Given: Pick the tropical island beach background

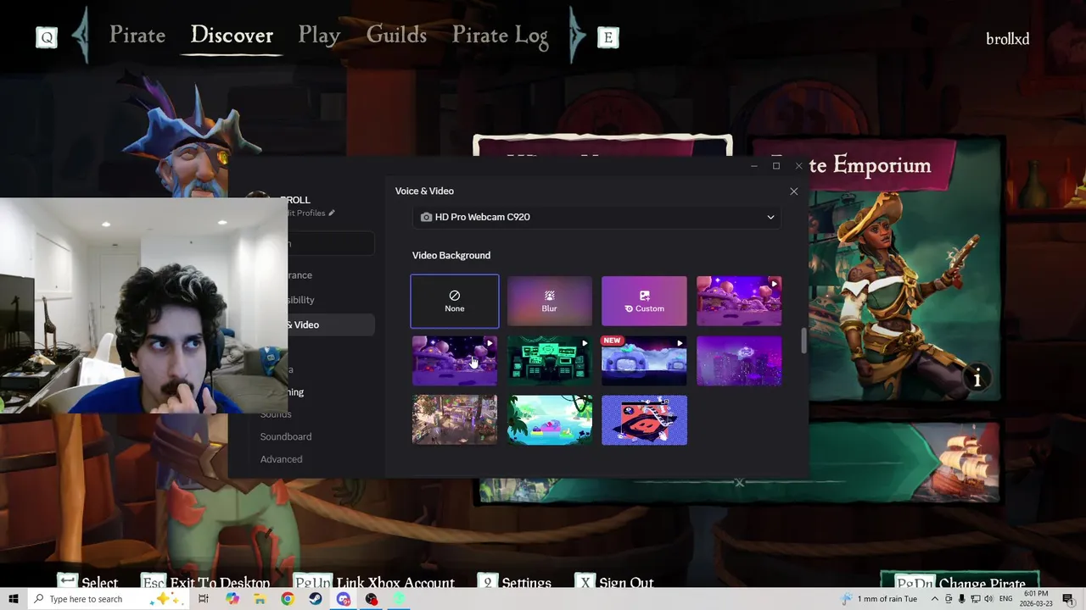Looking at the screenshot, I should [550, 420].
